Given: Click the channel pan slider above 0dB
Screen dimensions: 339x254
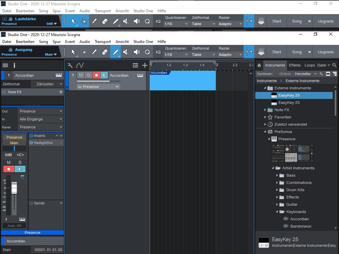Looking at the screenshot, I should (x=14, y=148).
